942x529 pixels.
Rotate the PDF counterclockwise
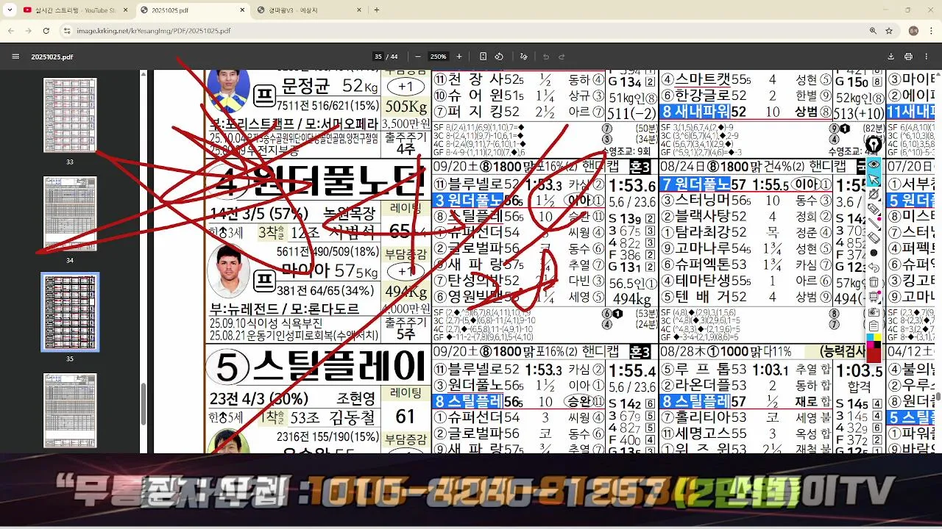[499, 57]
